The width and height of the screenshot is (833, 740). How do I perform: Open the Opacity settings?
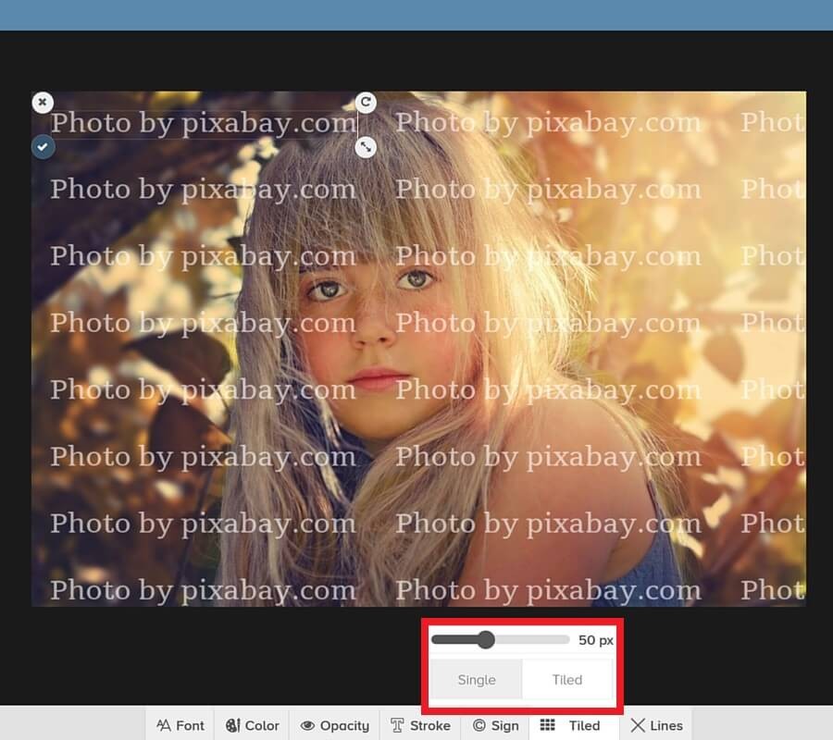335,725
